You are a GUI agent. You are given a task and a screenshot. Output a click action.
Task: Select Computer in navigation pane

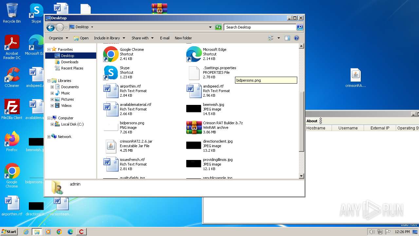point(65,118)
